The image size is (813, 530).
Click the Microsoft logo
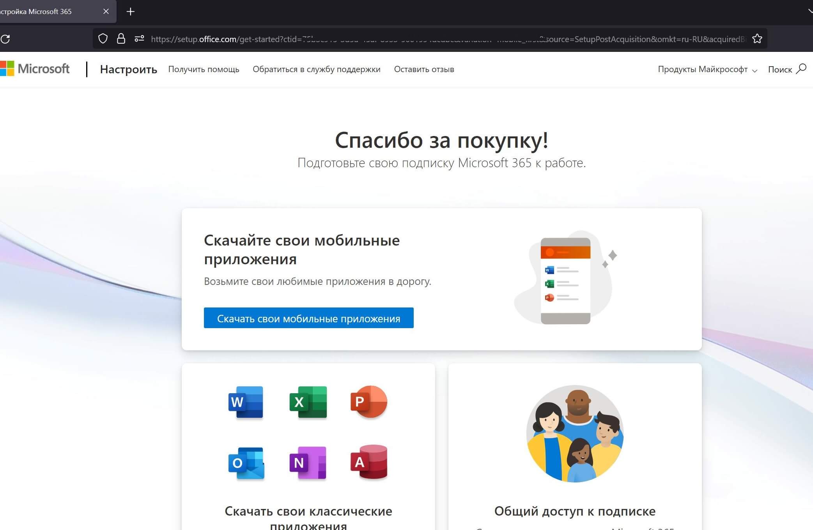tap(35, 69)
